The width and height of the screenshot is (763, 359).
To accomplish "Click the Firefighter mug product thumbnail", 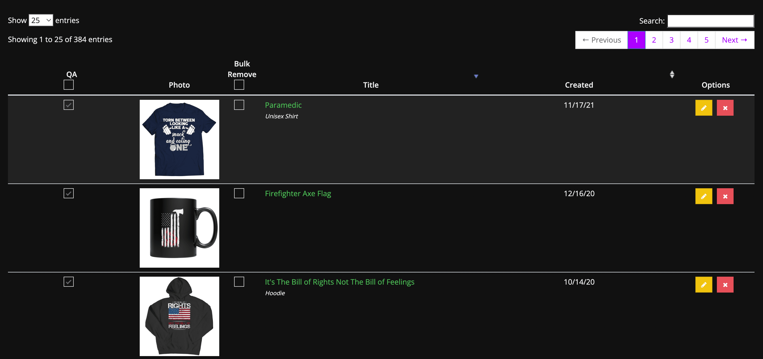I will 179,228.
